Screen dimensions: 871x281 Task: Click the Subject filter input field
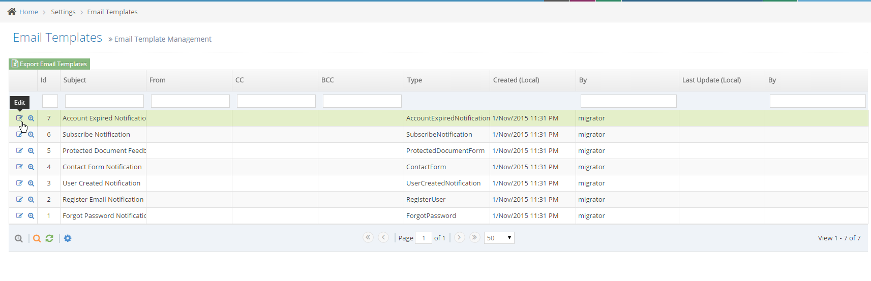pyautogui.click(x=104, y=101)
